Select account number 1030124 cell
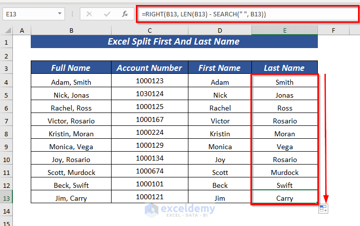 (x=150, y=94)
